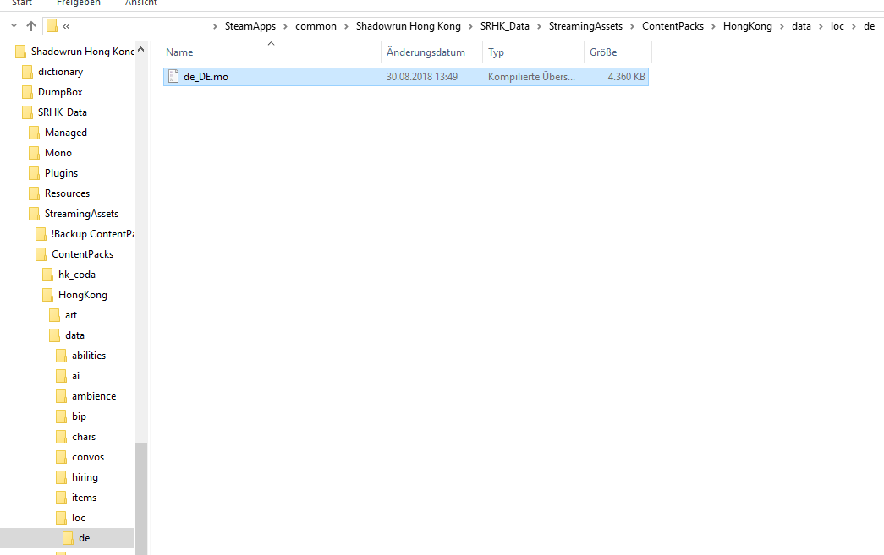Click the chars folder icon
The width and height of the screenshot is (884, 555).
tap(61, 437)
